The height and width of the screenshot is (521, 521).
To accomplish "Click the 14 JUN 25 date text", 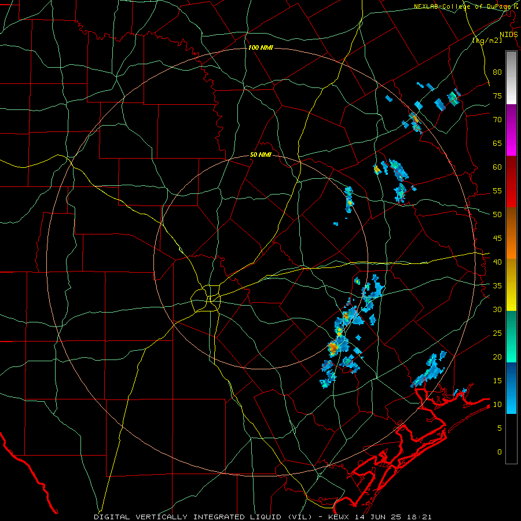I will (380, 517).
